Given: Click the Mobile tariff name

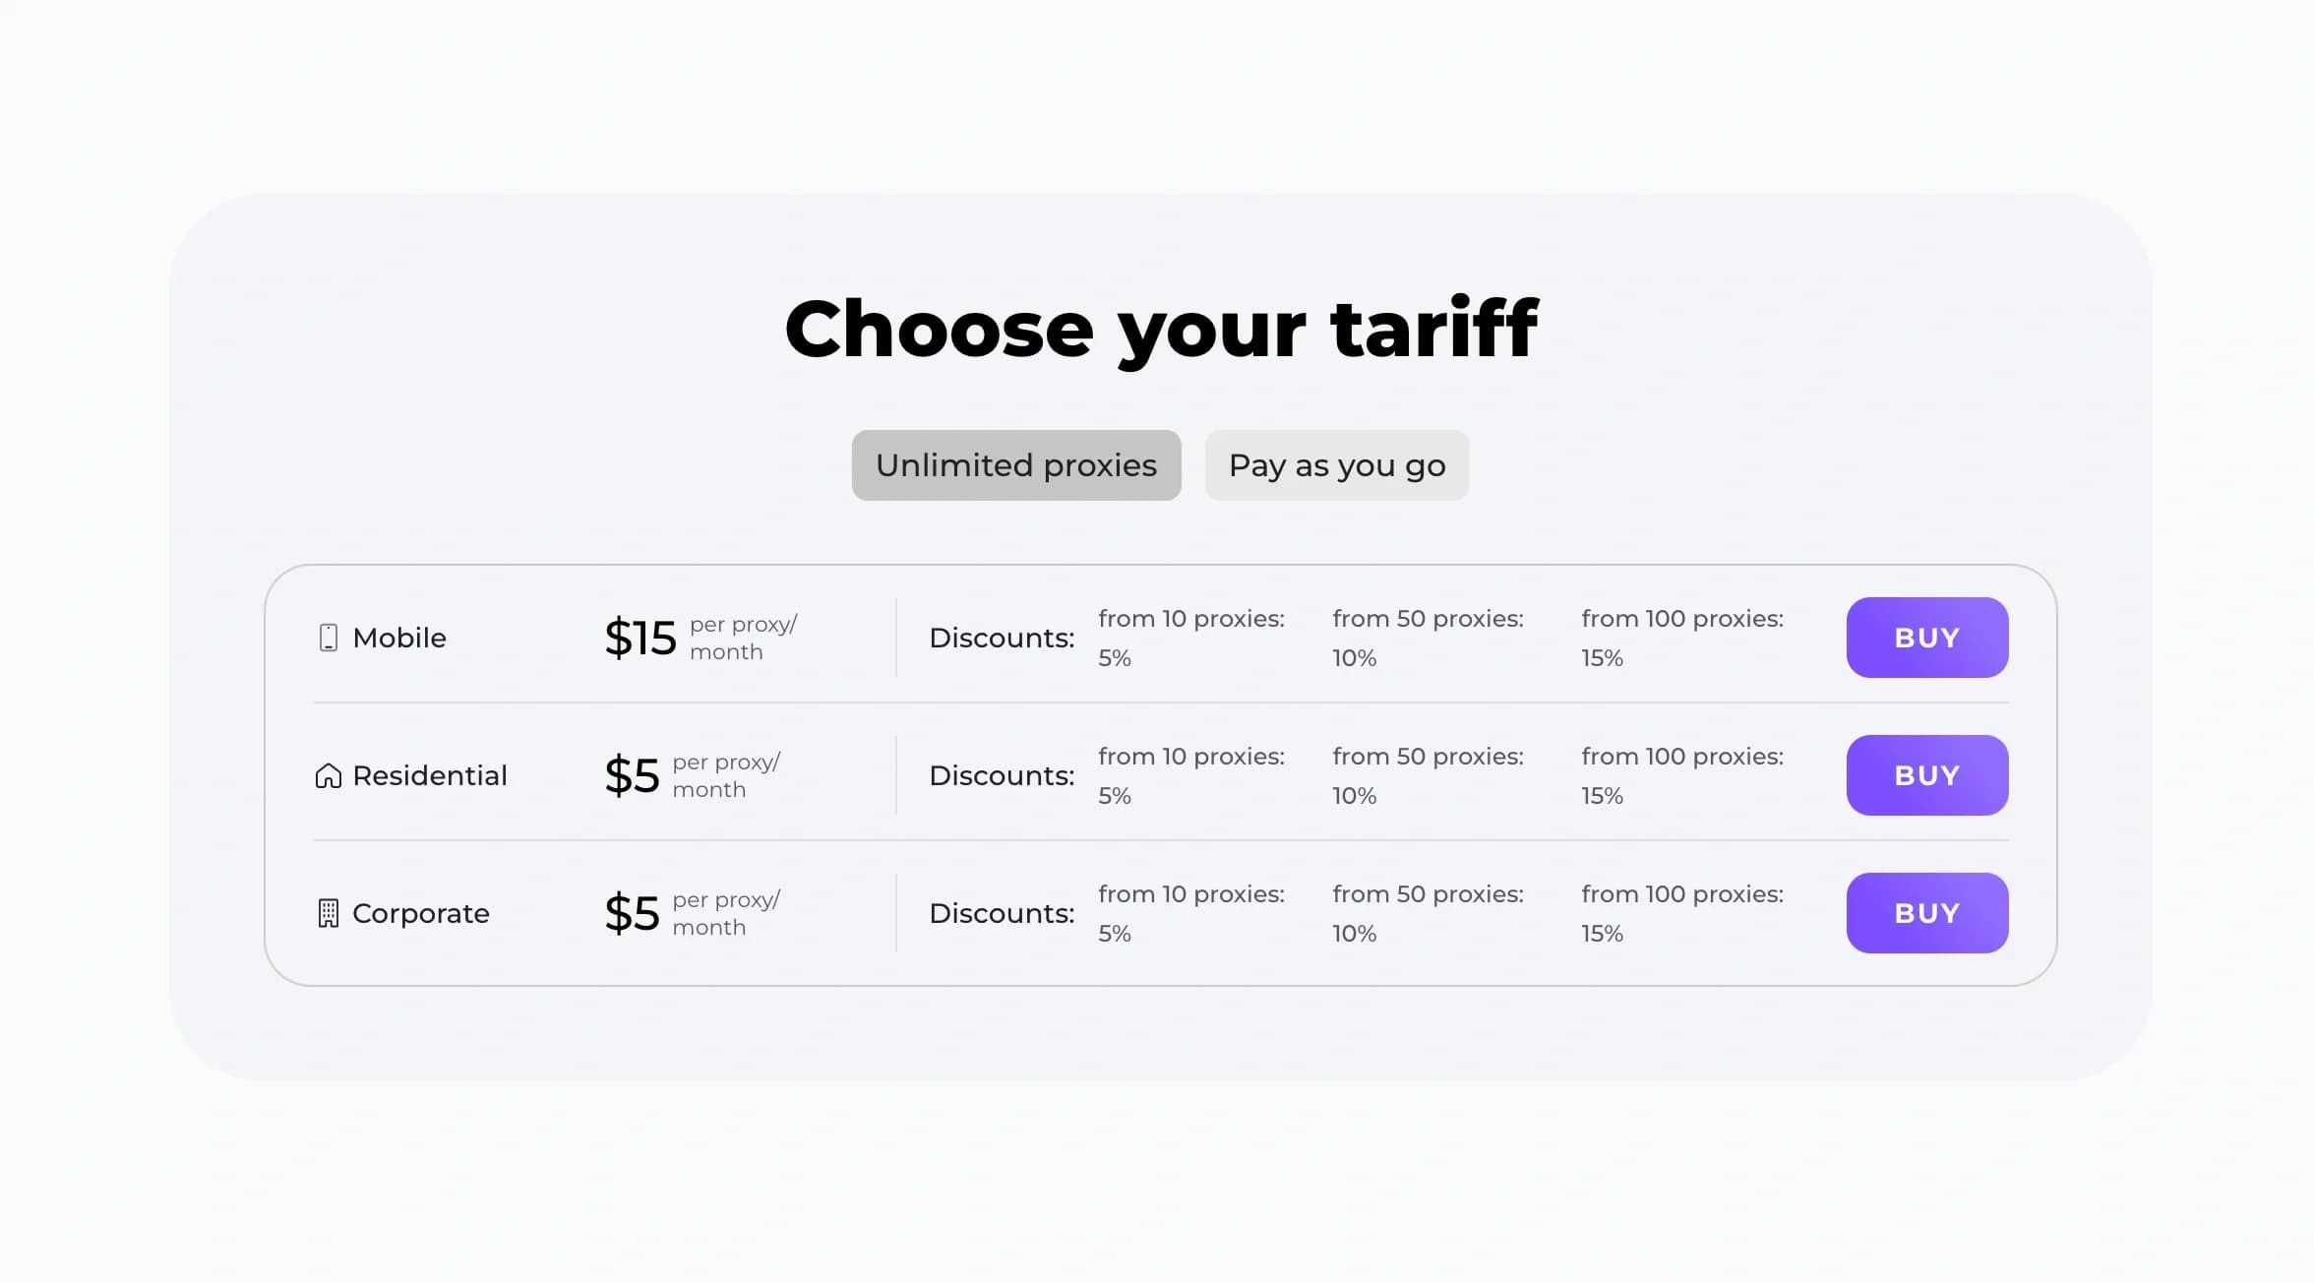Looking at the screenshot, I should pos(399,638).
